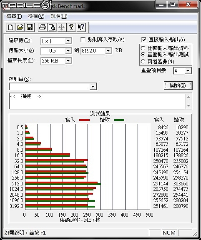Click write value 8426 for 0.5
This screenshot has height=240, width=201.
point(163,127)
